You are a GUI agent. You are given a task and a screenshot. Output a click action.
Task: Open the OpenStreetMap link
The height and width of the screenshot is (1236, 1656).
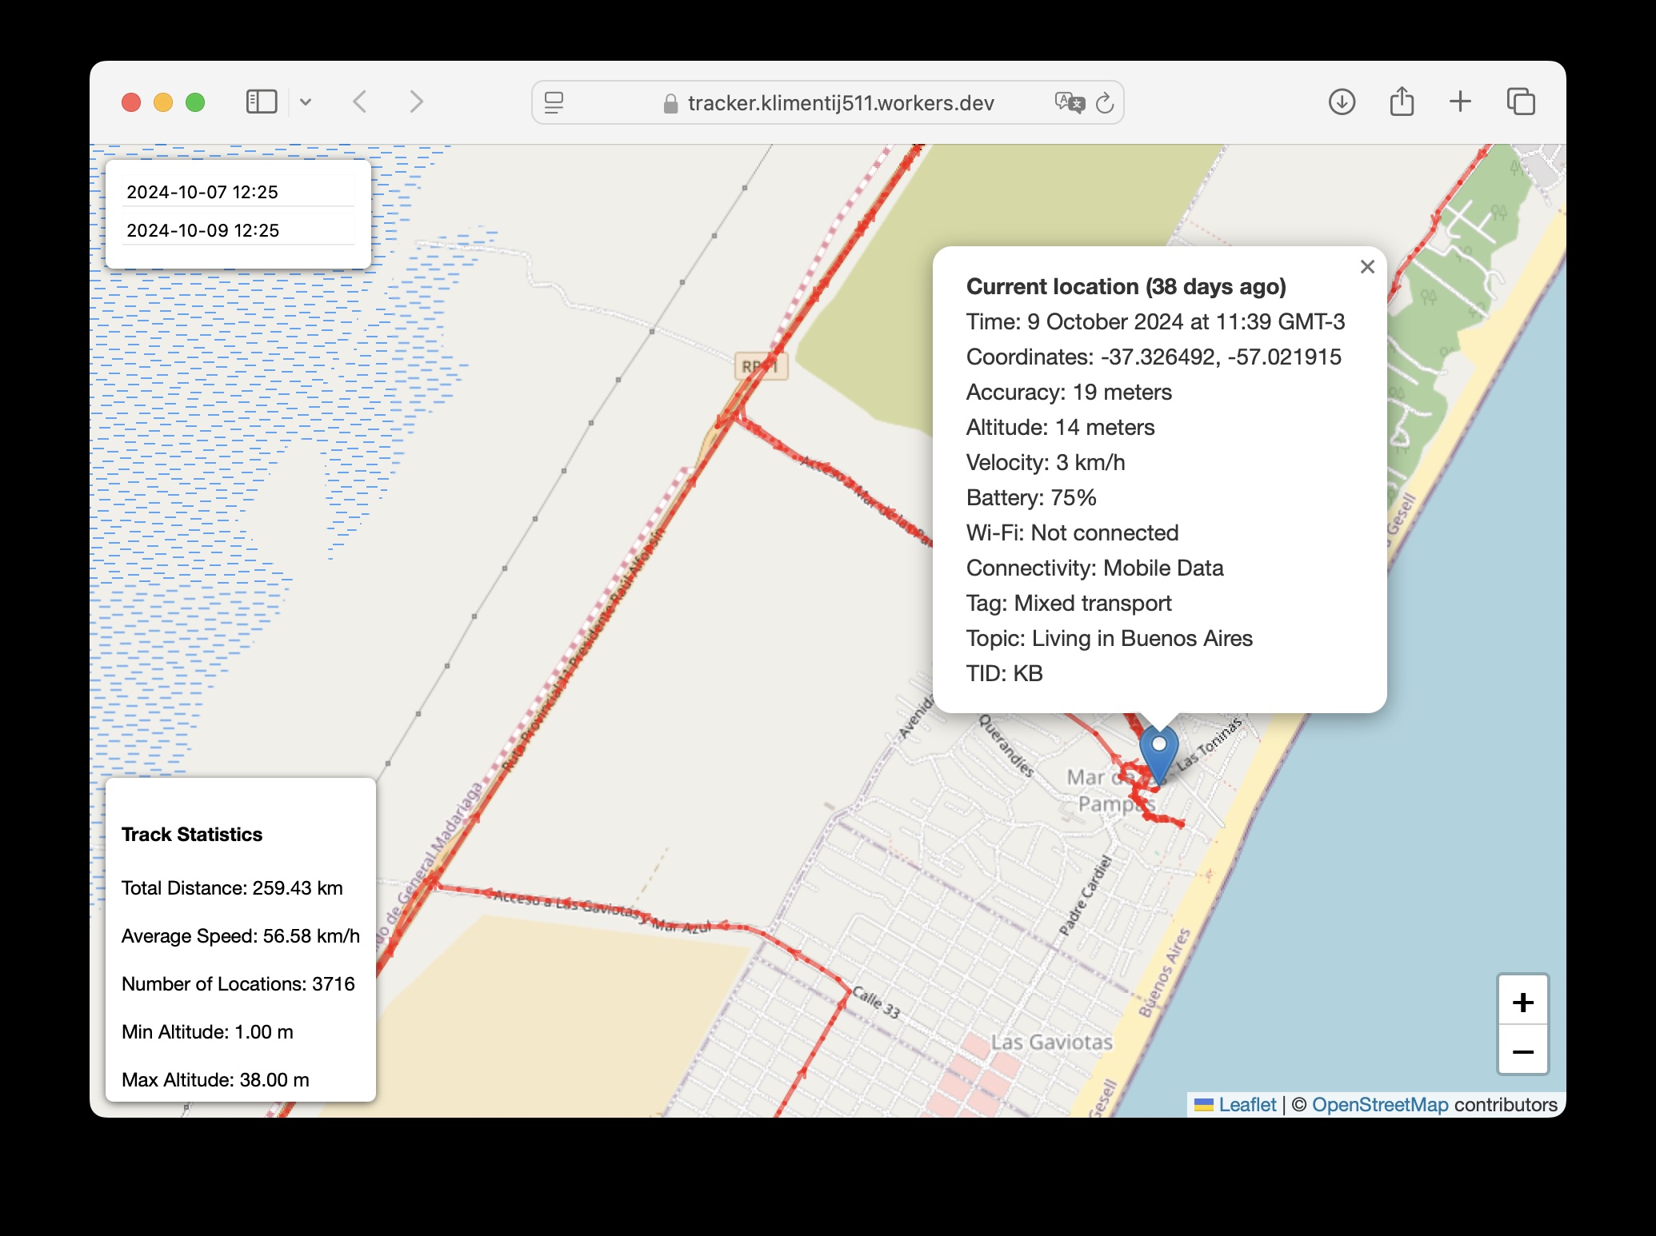1380,1105
